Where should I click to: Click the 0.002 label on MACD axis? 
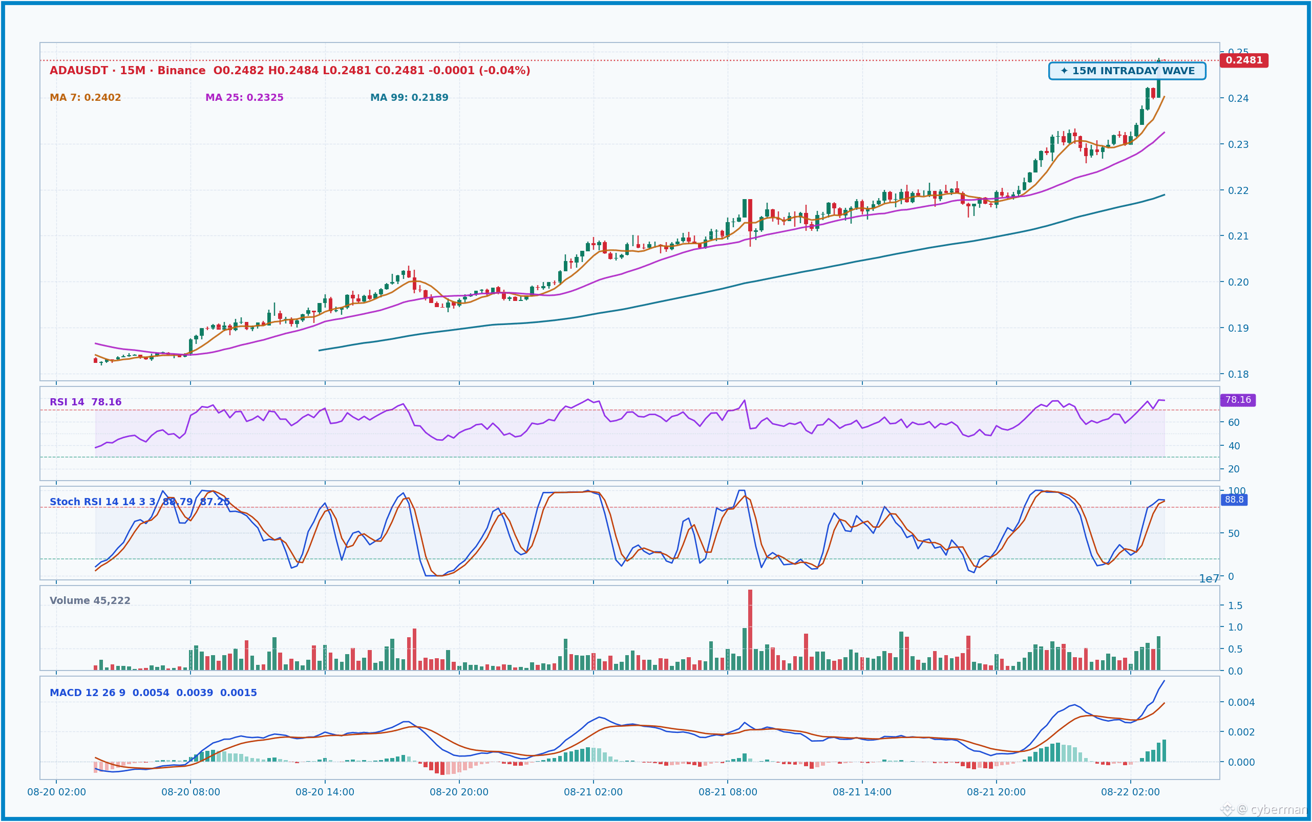[1241, 732]
